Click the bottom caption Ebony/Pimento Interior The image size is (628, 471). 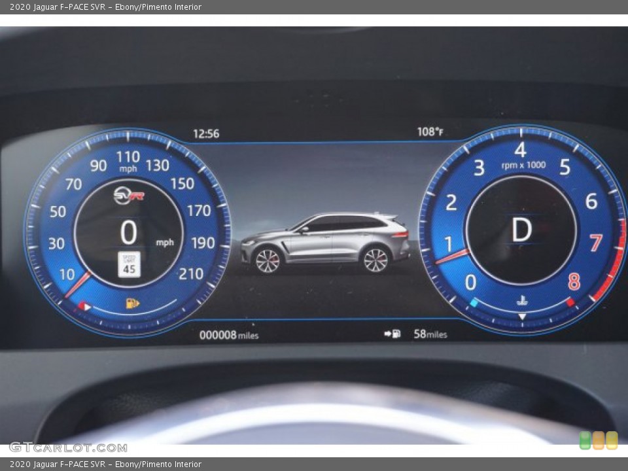[x=158, y=464]
